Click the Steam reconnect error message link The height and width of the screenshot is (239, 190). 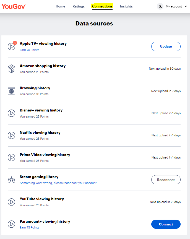click(x=59, y=183)
